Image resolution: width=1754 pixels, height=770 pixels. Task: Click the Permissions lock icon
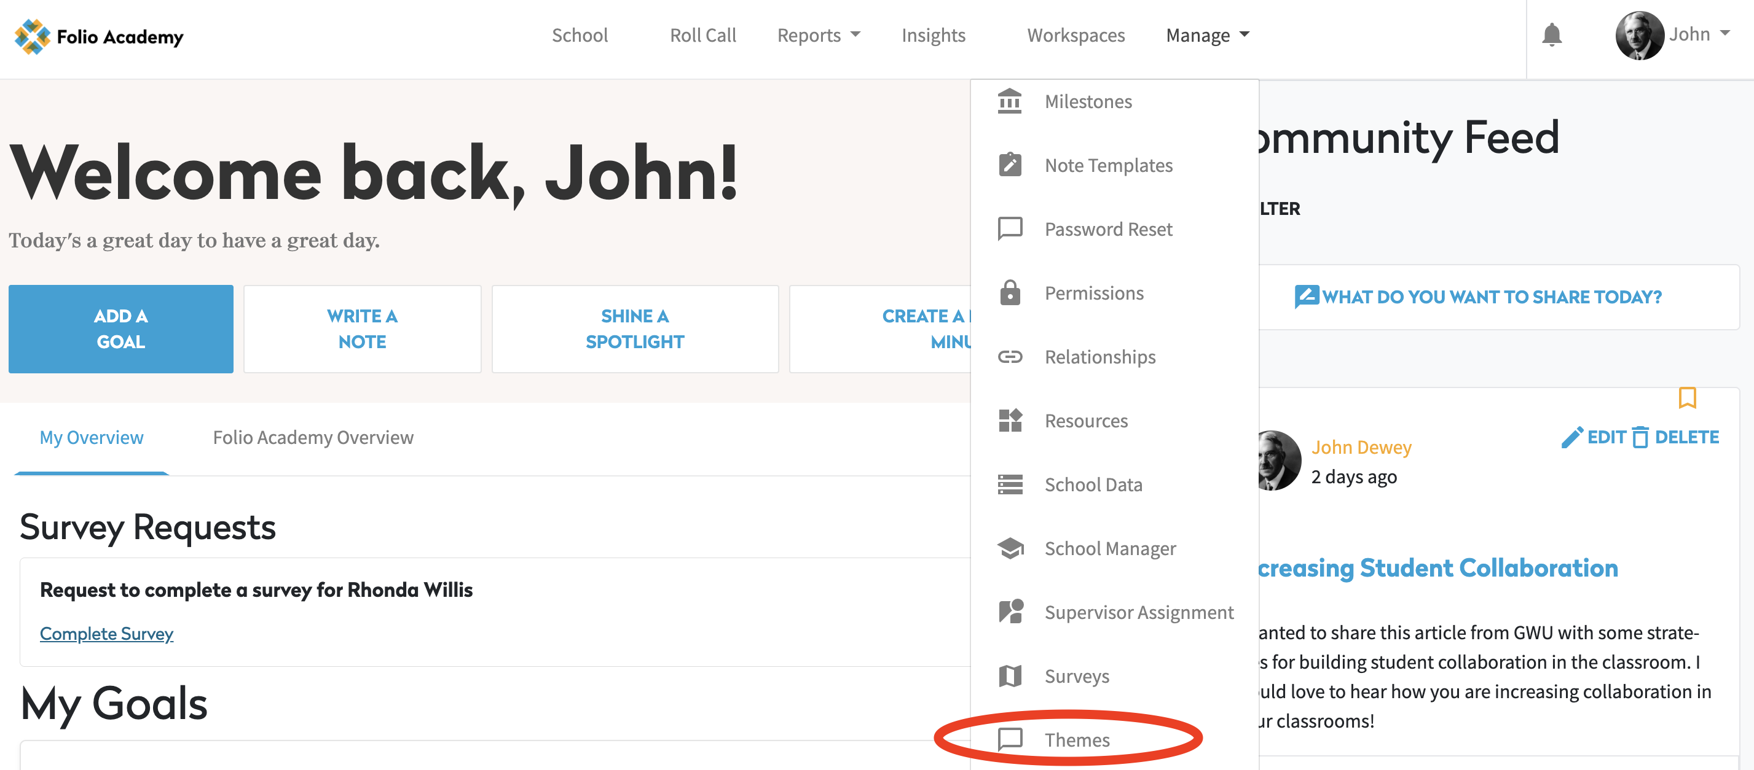click(x=1010, y=292)
